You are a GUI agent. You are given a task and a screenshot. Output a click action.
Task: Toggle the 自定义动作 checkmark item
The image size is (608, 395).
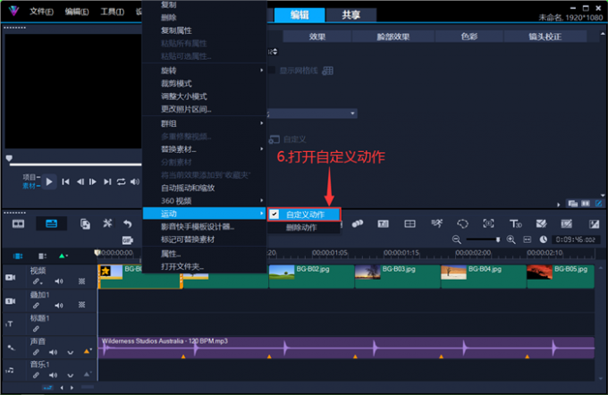[304, 214]
